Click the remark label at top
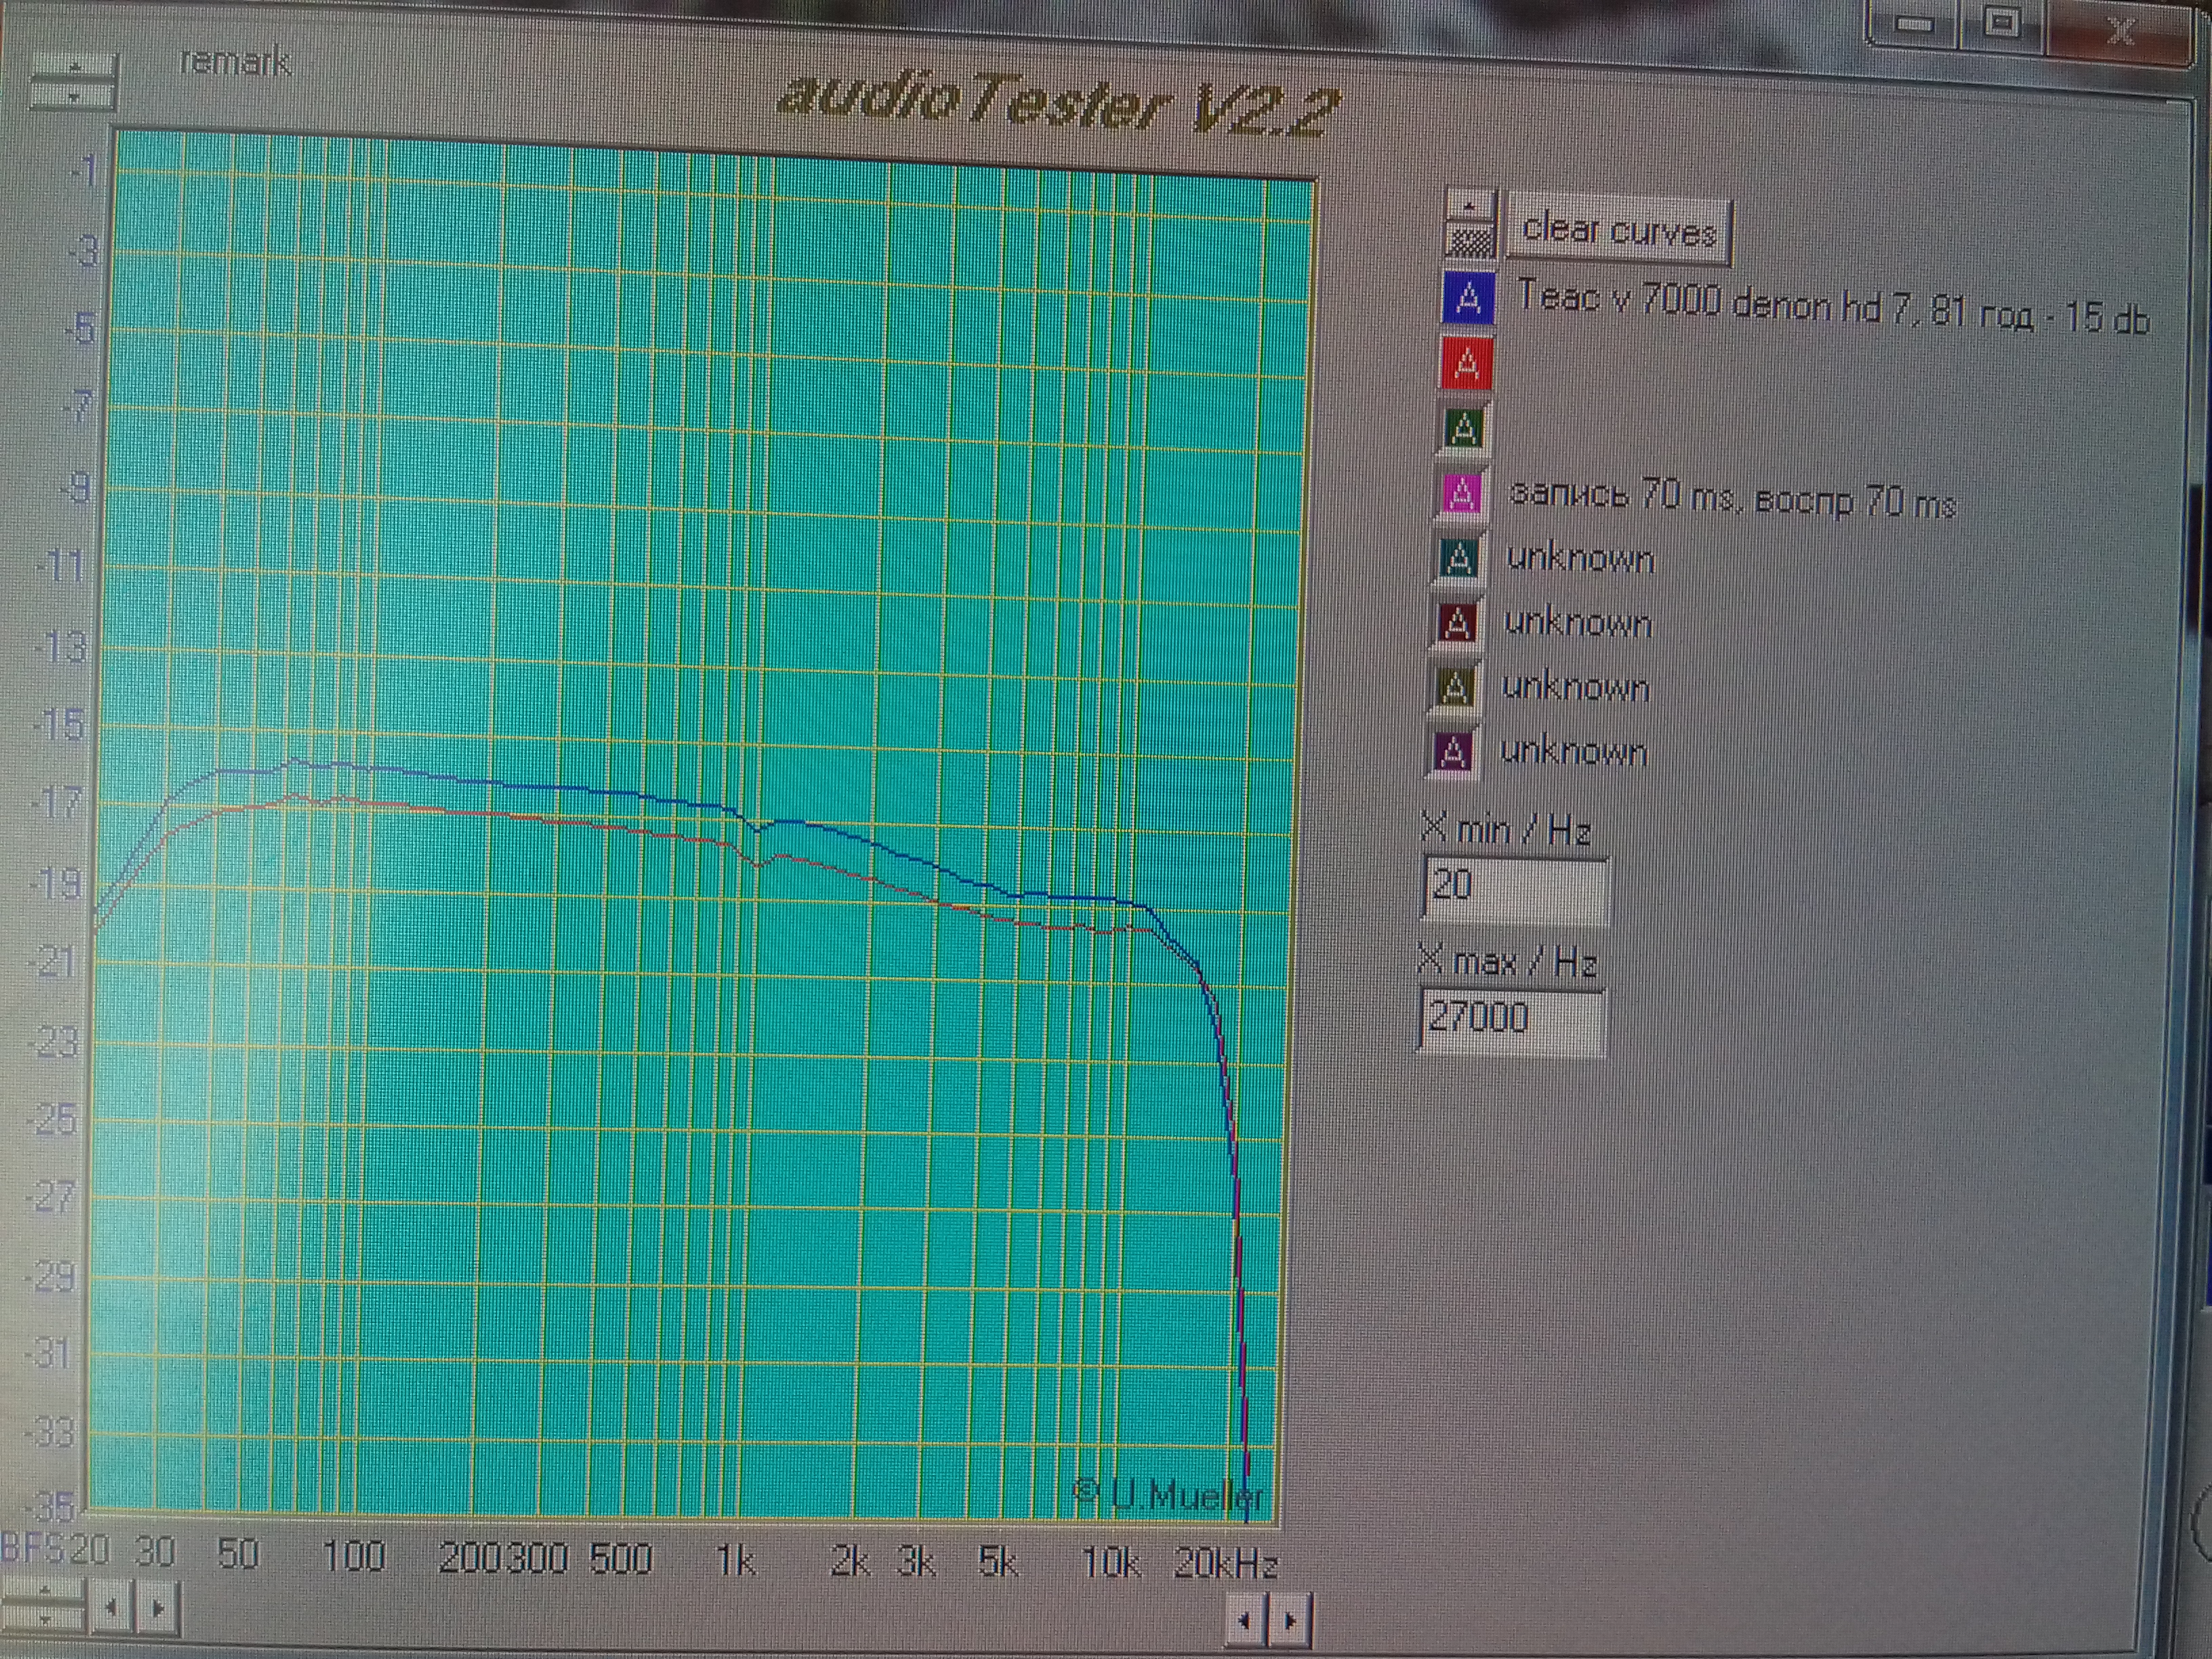 [x=235, y=63]
